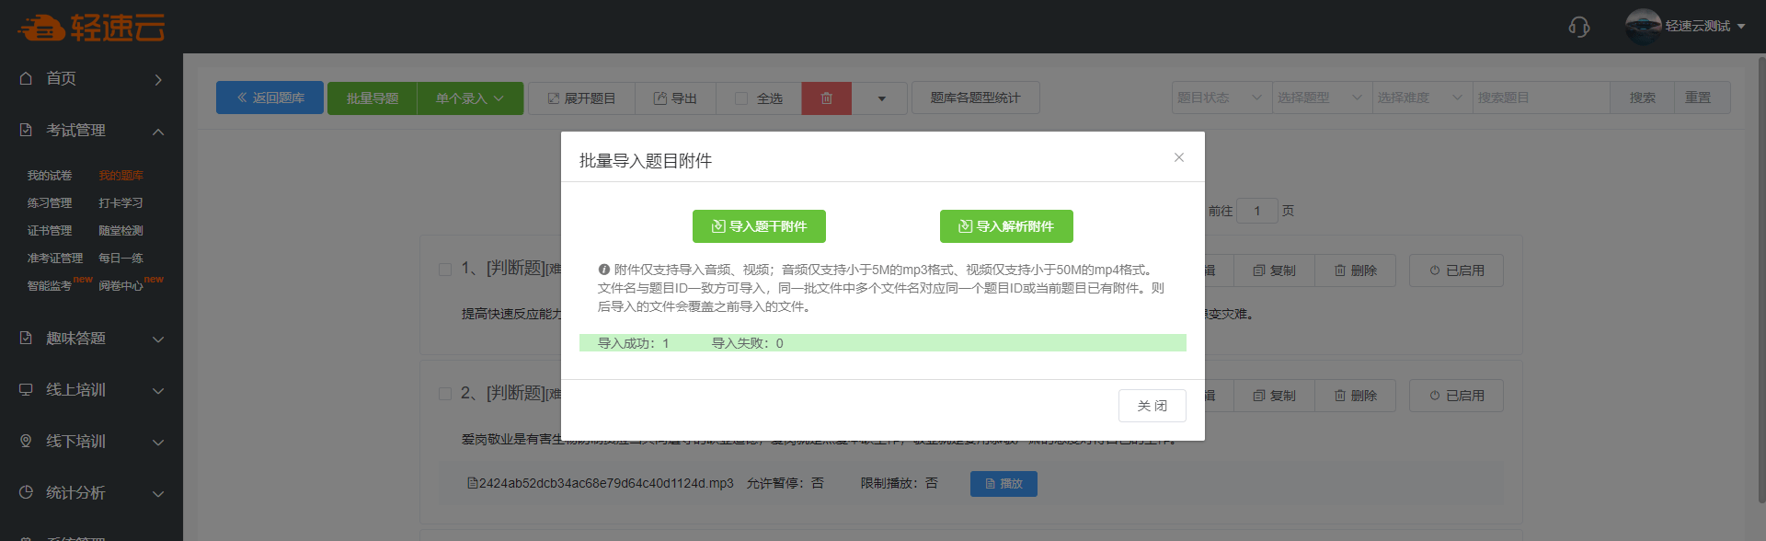Expand the 趣味答题 sidebar menu
The image size is (1766, 541).
pyautogui.click(x=91, y=339)
